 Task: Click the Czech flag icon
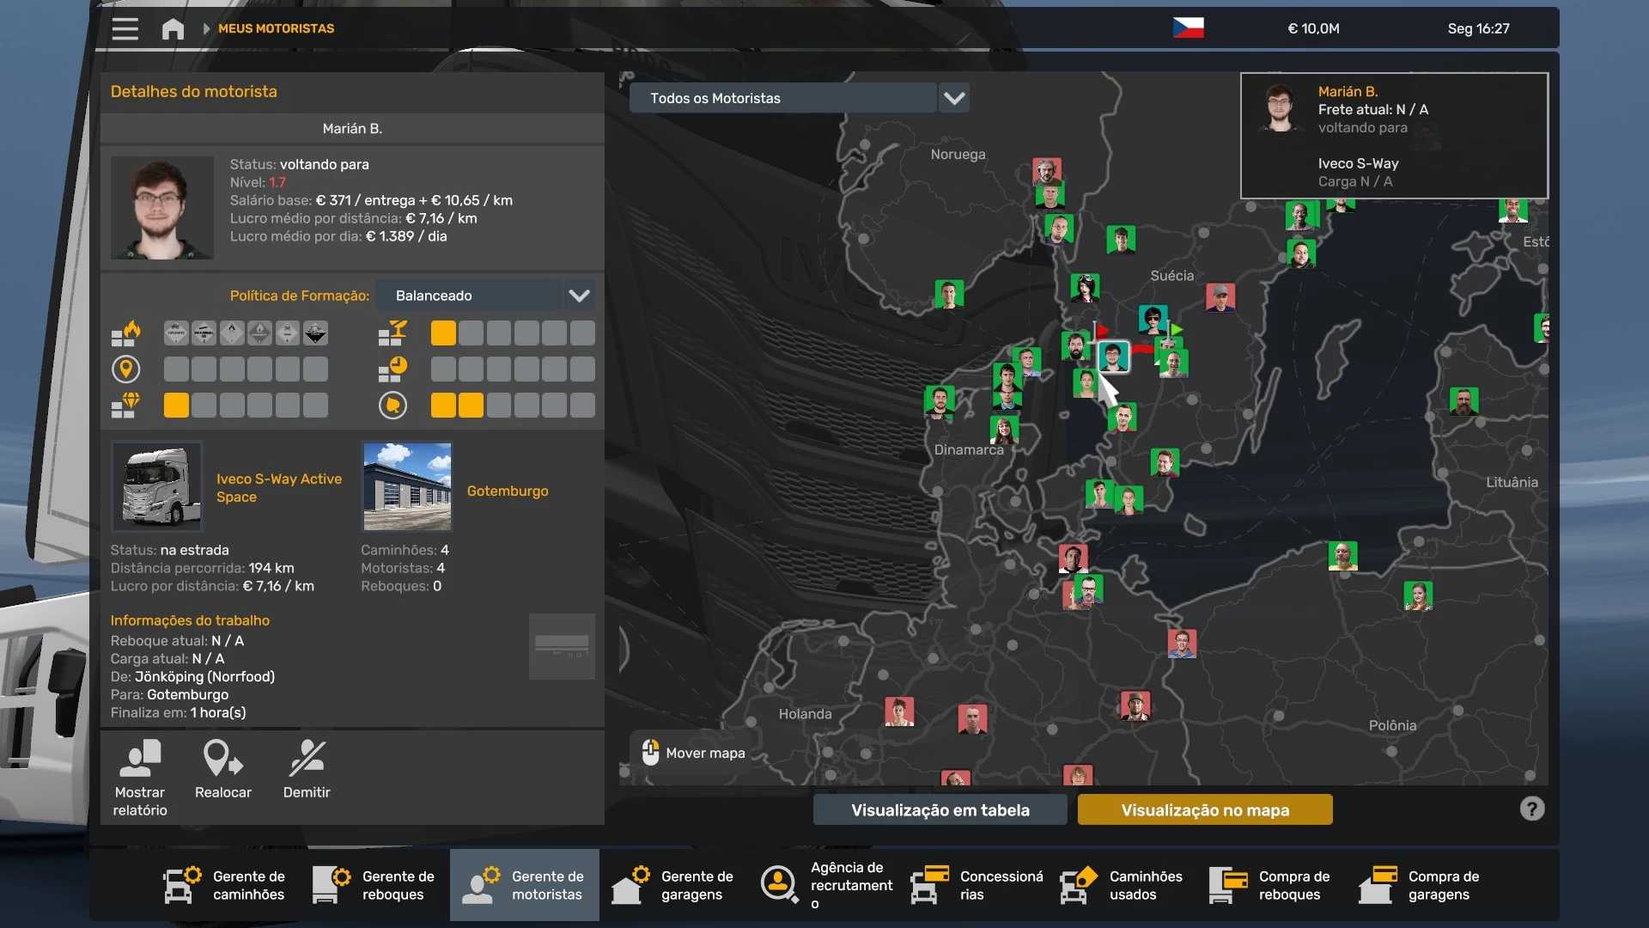[1188, 28]
